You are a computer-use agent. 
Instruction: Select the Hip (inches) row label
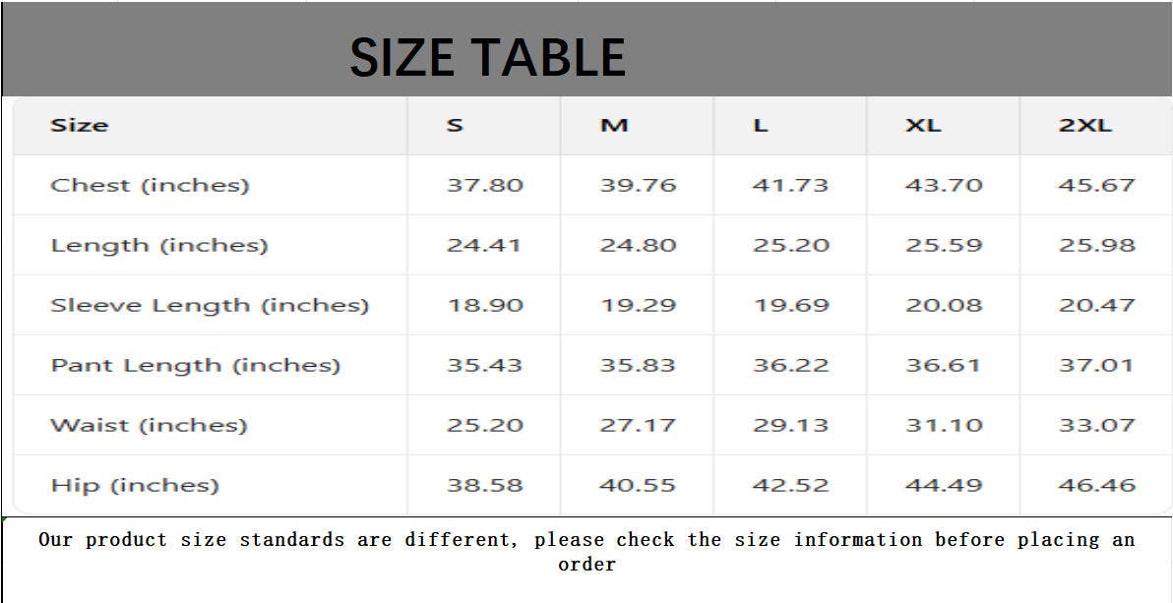pyautogui.click(x=135, y=485)
